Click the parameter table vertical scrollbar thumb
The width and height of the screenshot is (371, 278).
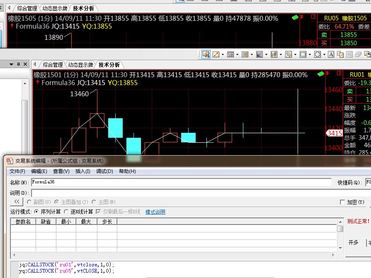click(340, 229)
